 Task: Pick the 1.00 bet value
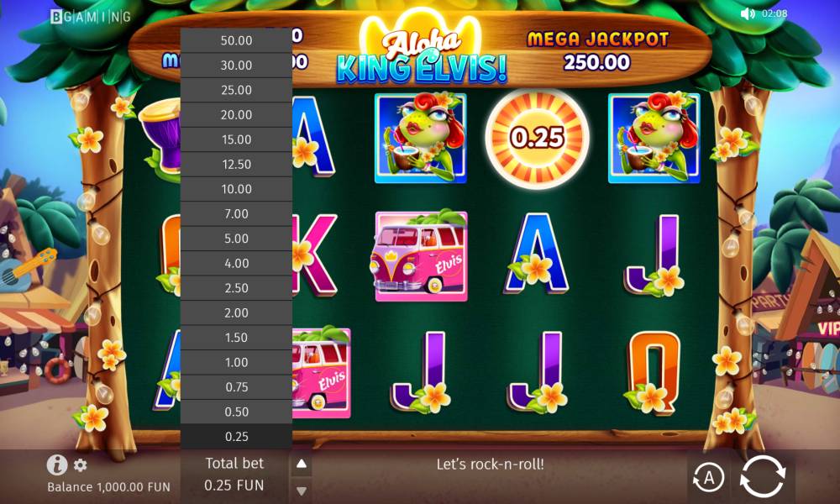236,362
